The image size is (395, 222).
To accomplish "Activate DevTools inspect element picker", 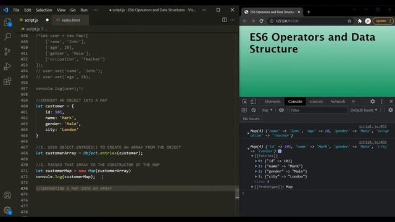I will [x=244, y=101].
